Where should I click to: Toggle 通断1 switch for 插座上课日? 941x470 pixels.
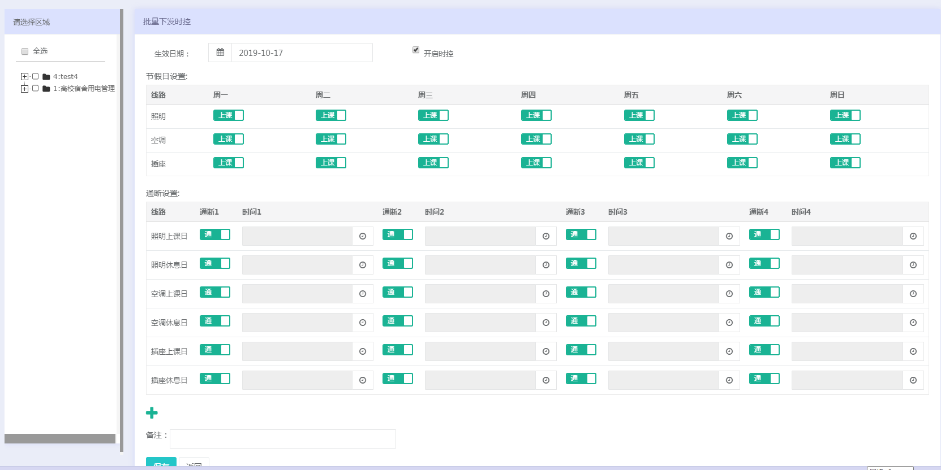[214, 350]
